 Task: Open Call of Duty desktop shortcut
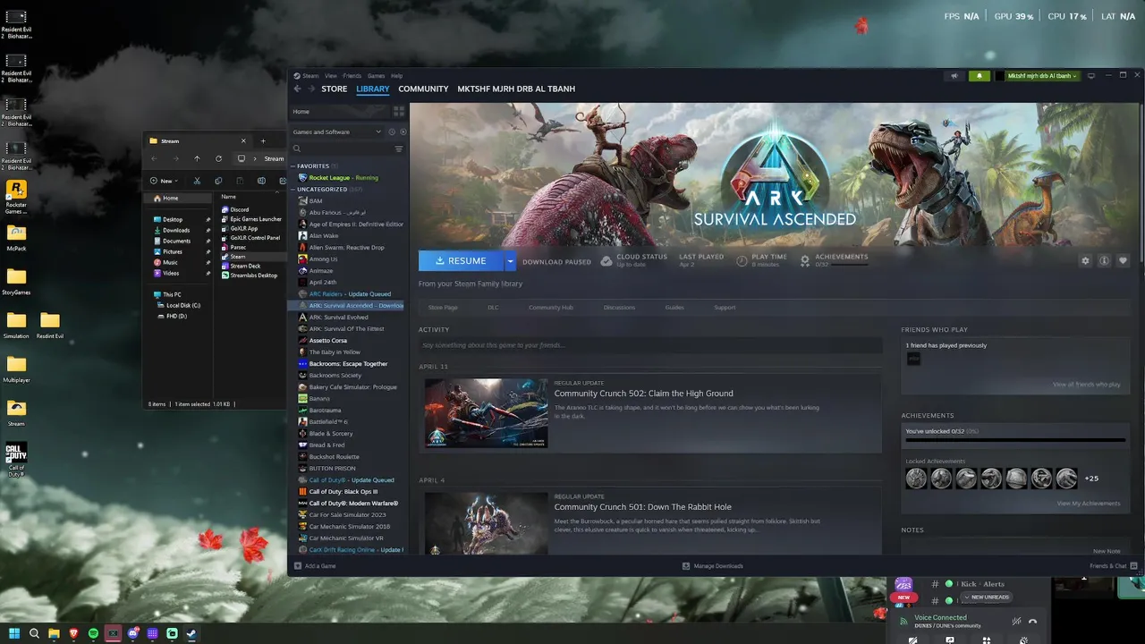click(x=16, y=460)
